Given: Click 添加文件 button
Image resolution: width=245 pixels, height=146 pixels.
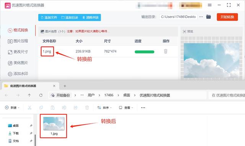Looking at the screenshot, I should pyautogui.click(x=49, y=18).
